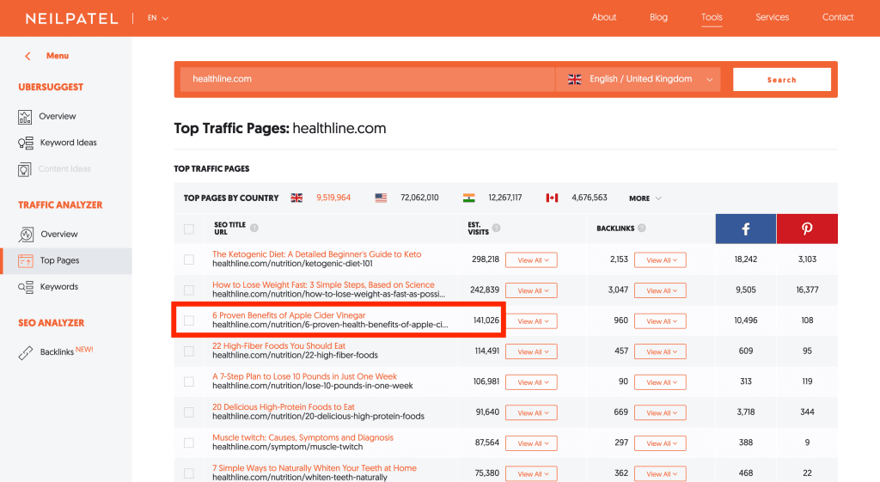Click the back arrow next to Menu
This screenshot has width=880, height=482.
27,56
